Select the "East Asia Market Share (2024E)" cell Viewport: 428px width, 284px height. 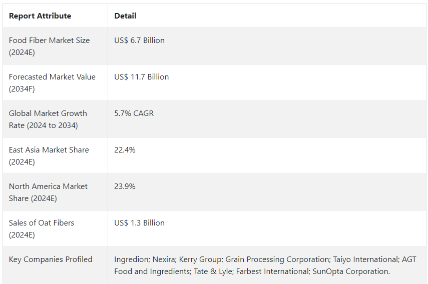pos(49,155)
